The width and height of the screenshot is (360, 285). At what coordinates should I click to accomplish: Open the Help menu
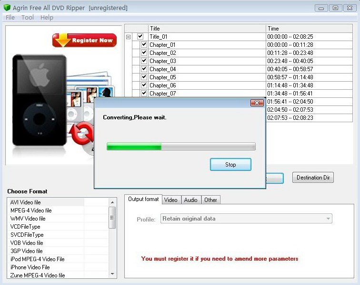tap(47, 18)
